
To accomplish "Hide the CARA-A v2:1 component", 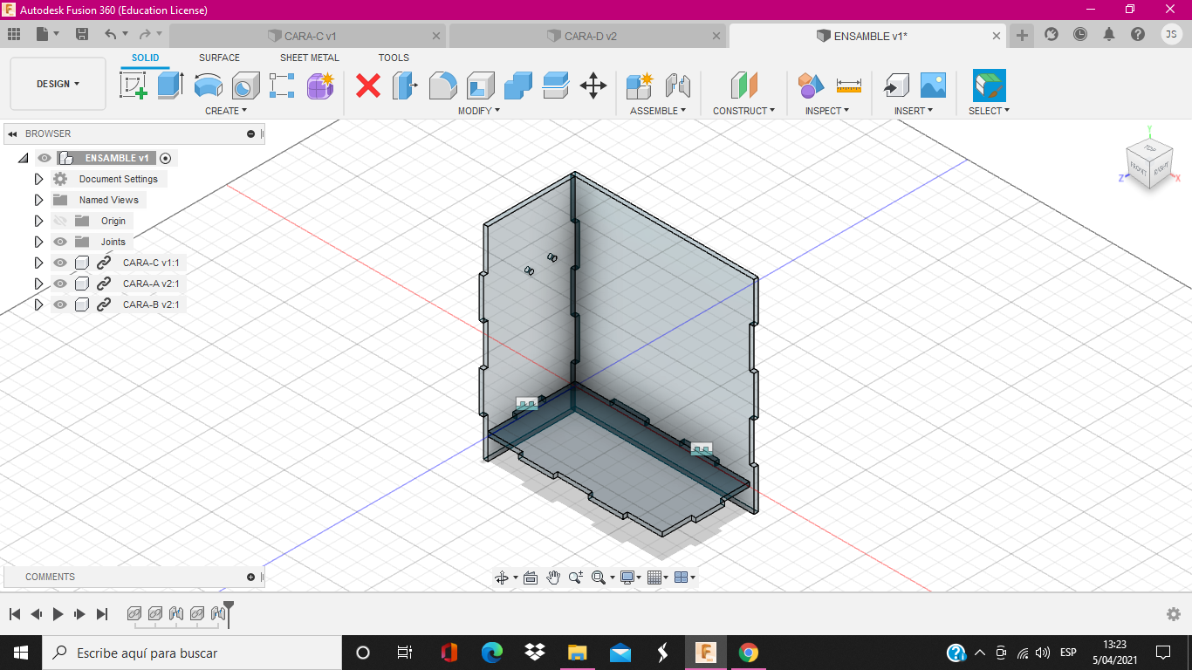I will click(x=60, y=284).
